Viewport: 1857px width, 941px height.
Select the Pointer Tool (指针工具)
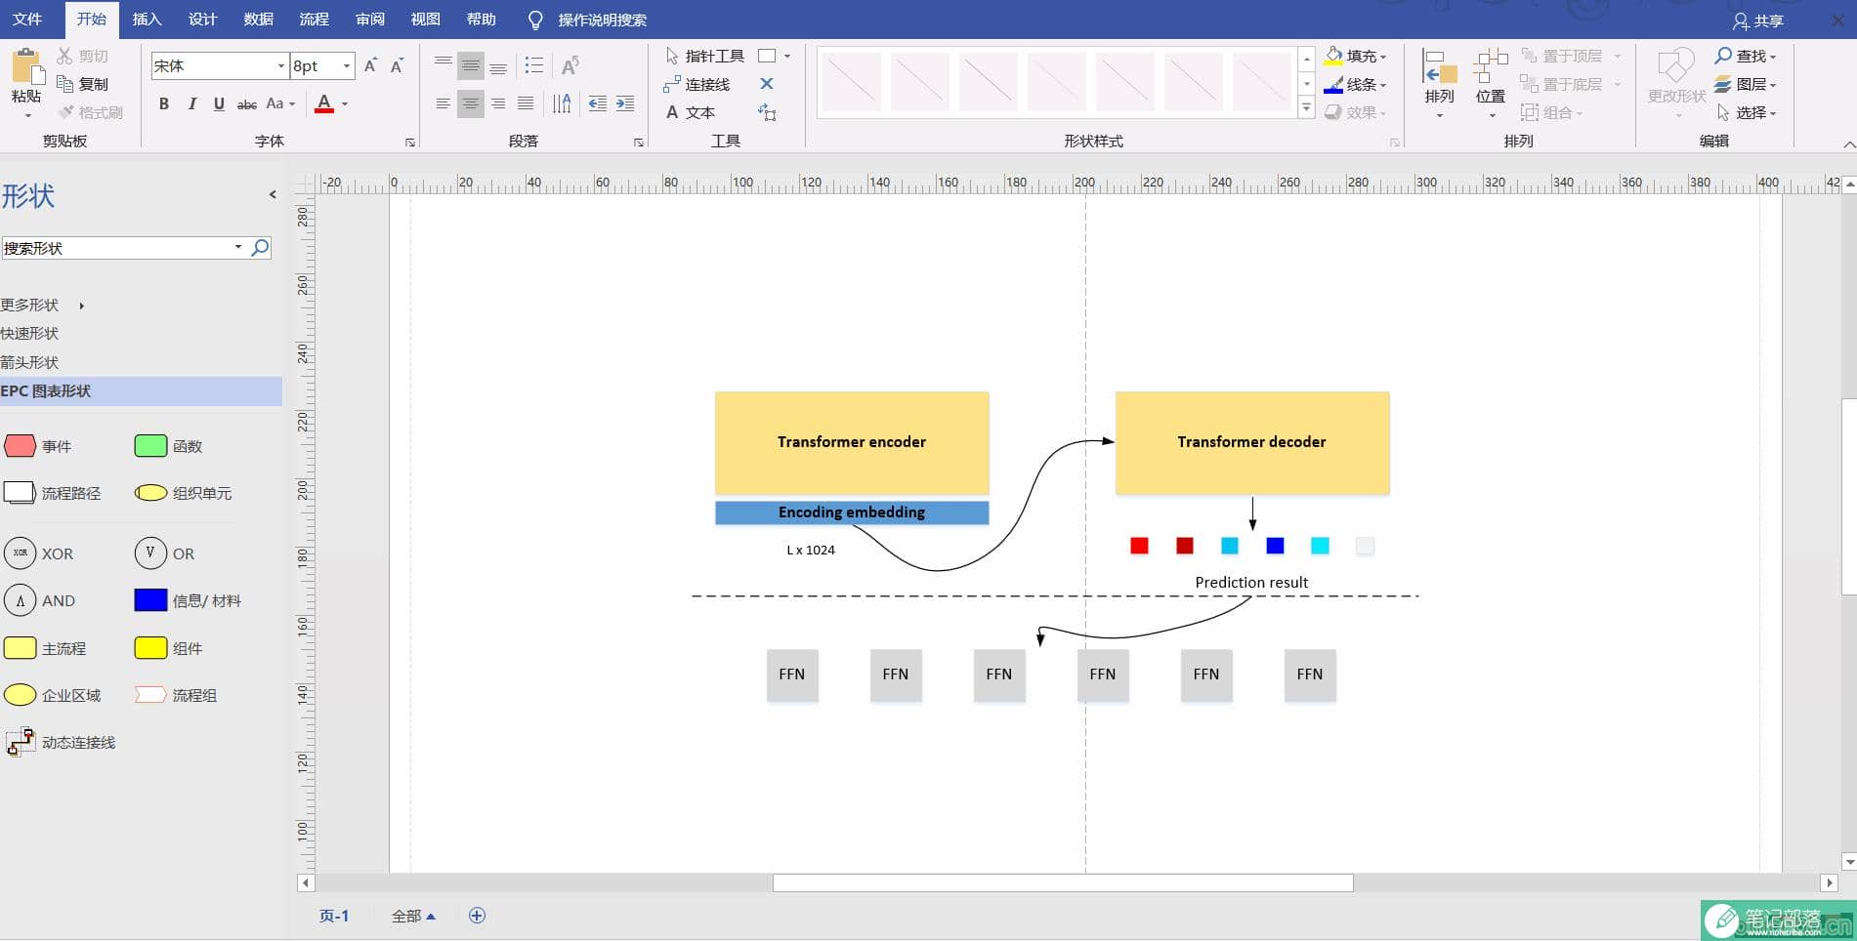[704, 56]
